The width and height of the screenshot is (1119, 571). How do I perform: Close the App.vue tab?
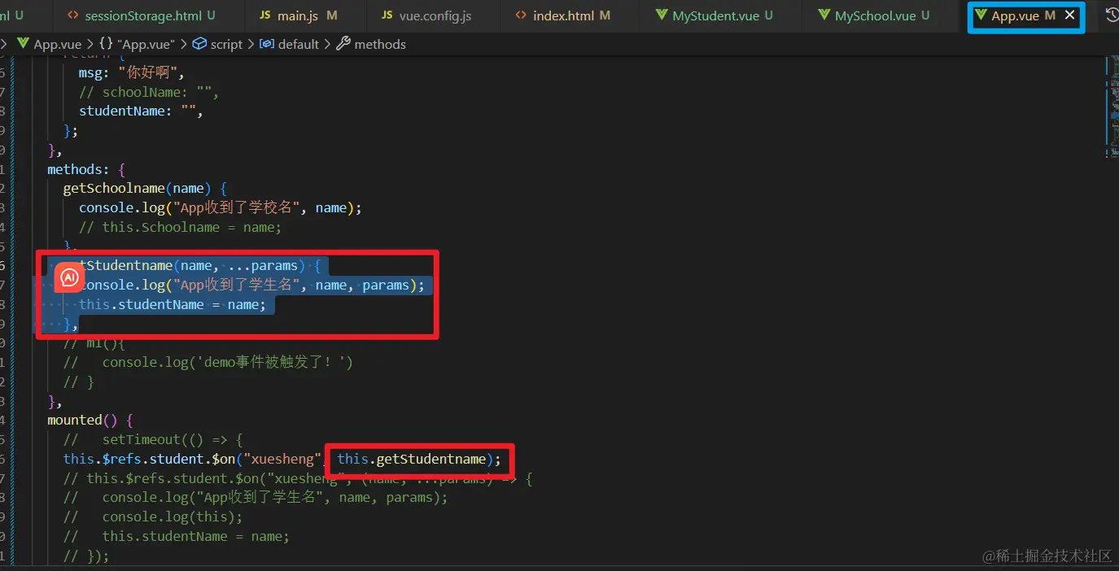click(x=1070, y=15)
